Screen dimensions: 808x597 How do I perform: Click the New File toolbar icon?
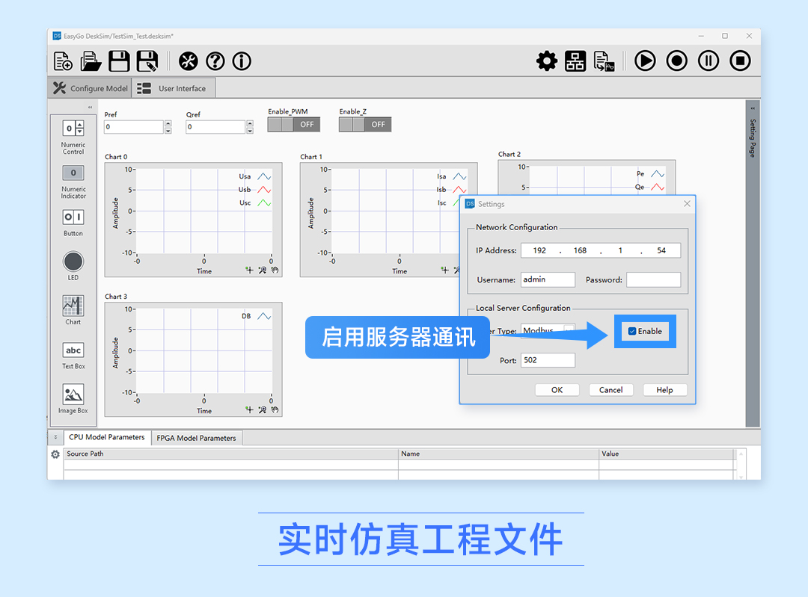(x=63, y=61)
